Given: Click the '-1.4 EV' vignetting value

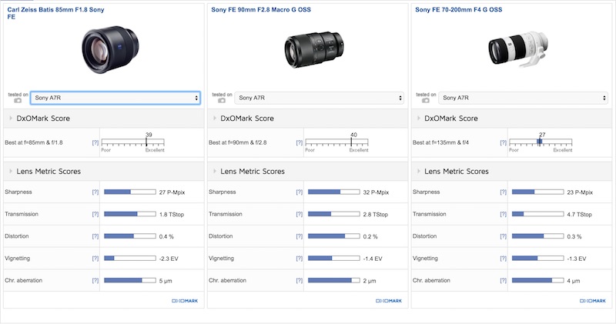Looking at the screenshot, I should (373, 259).
